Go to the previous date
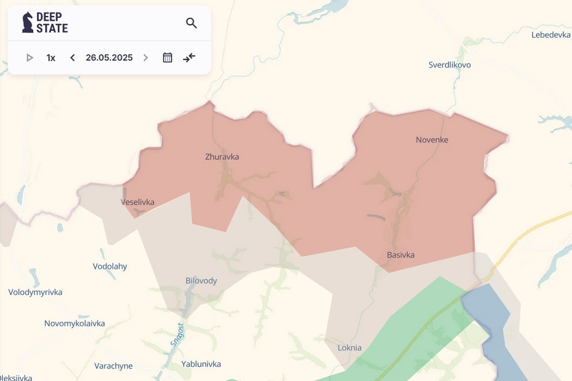Viewport: 572px width, 381px height. [73, 58]
